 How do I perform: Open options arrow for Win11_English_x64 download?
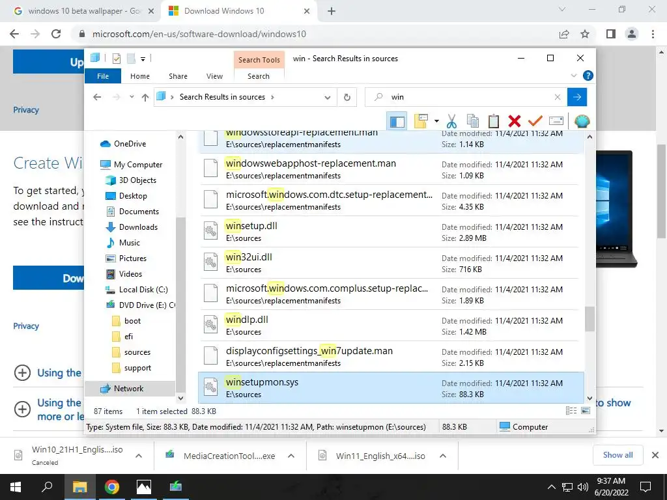(442, 456)
